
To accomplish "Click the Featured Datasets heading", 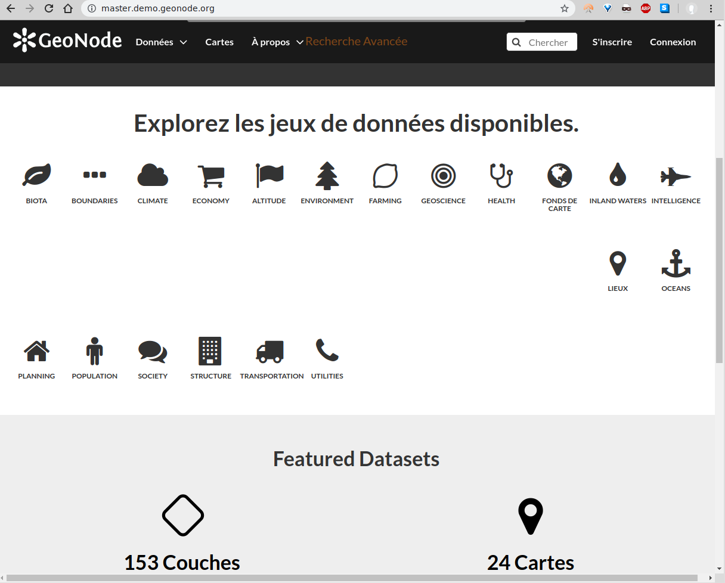I will point(357,459).
